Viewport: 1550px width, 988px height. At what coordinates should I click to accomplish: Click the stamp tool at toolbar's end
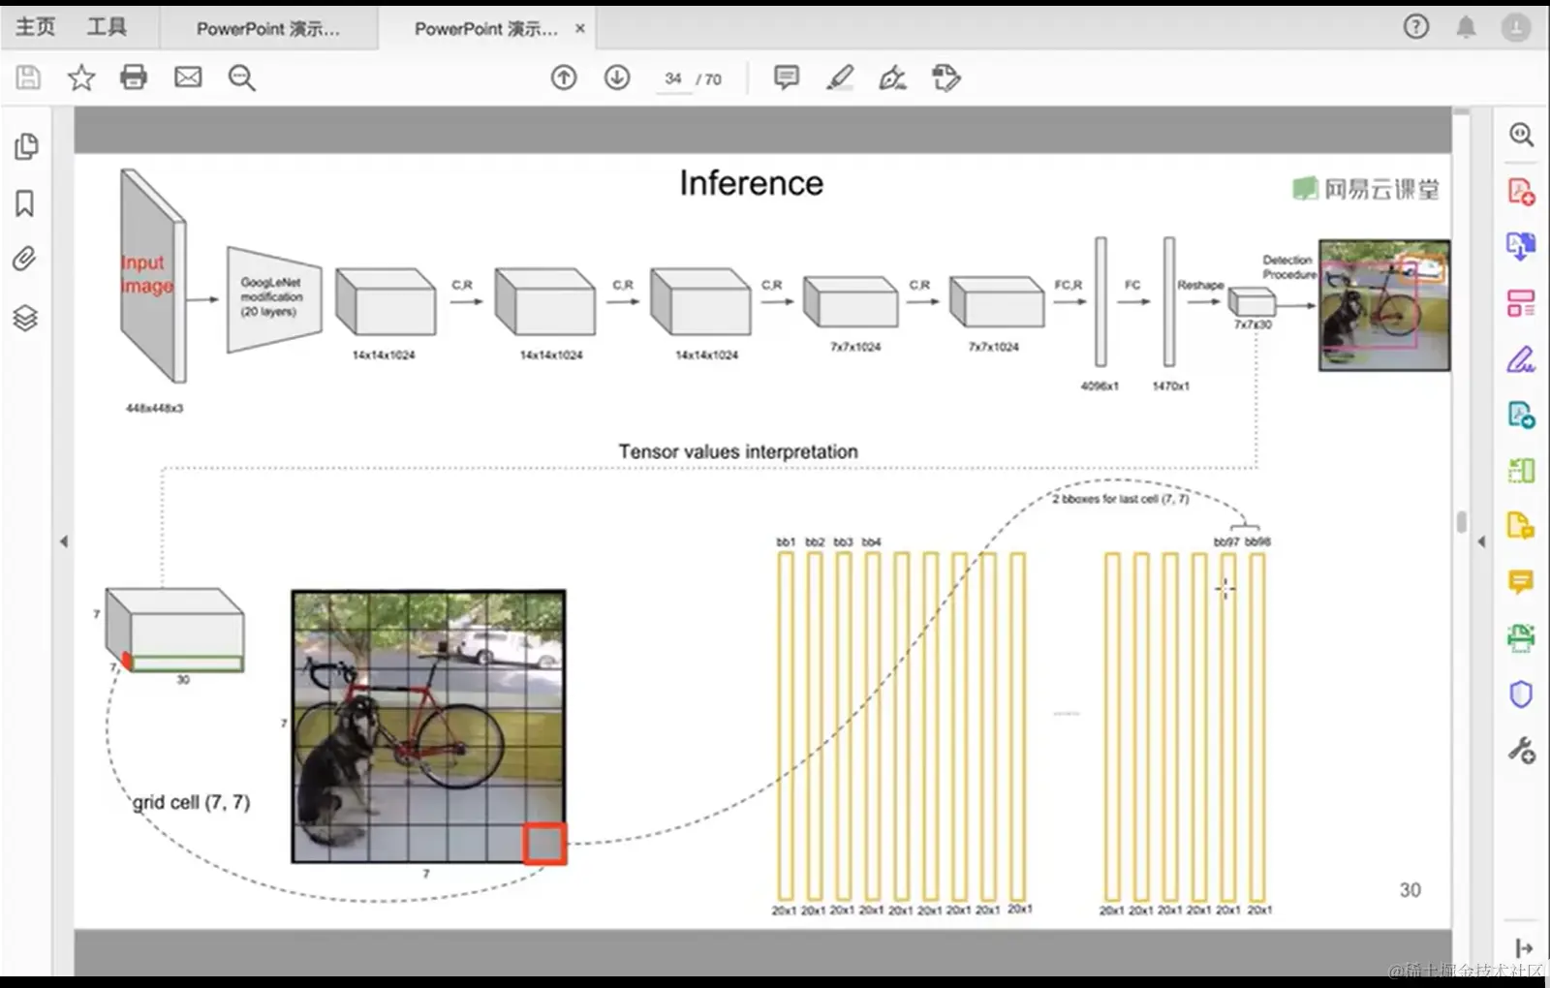[945, 77]
